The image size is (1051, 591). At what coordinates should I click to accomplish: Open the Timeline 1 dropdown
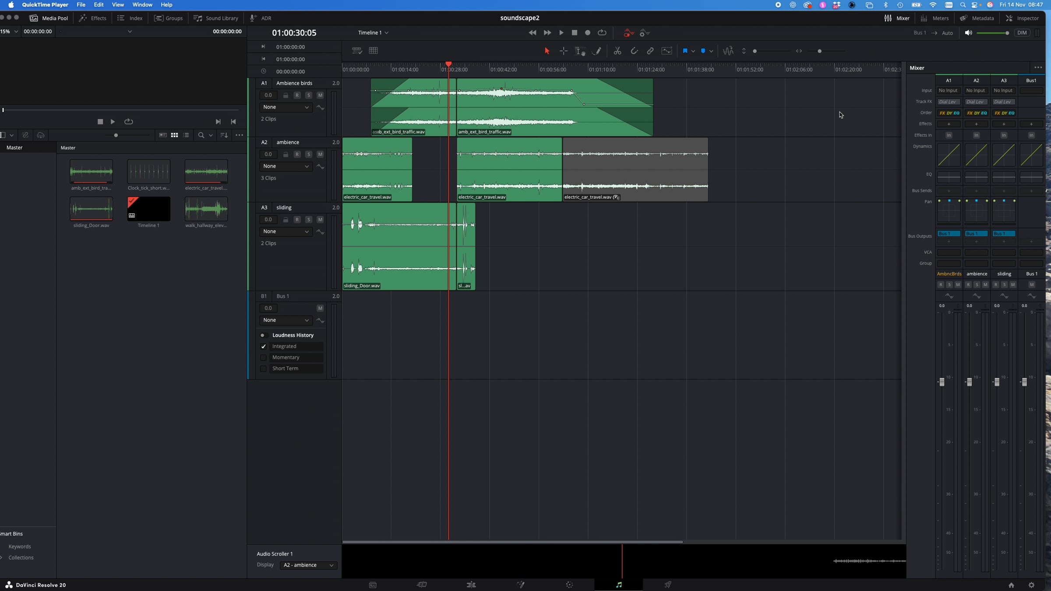coord(373,33)
